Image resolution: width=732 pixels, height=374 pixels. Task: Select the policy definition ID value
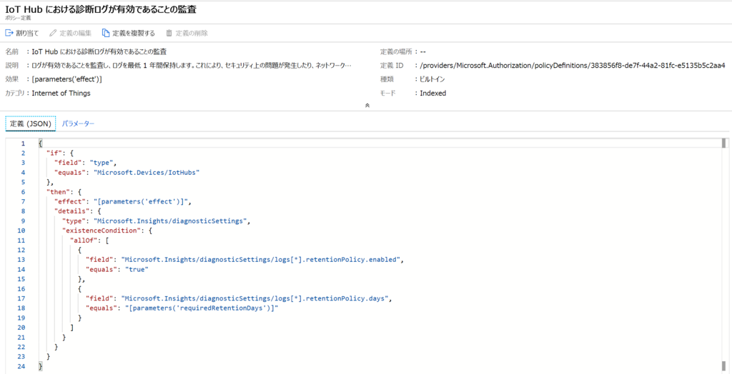pos(573,66)
